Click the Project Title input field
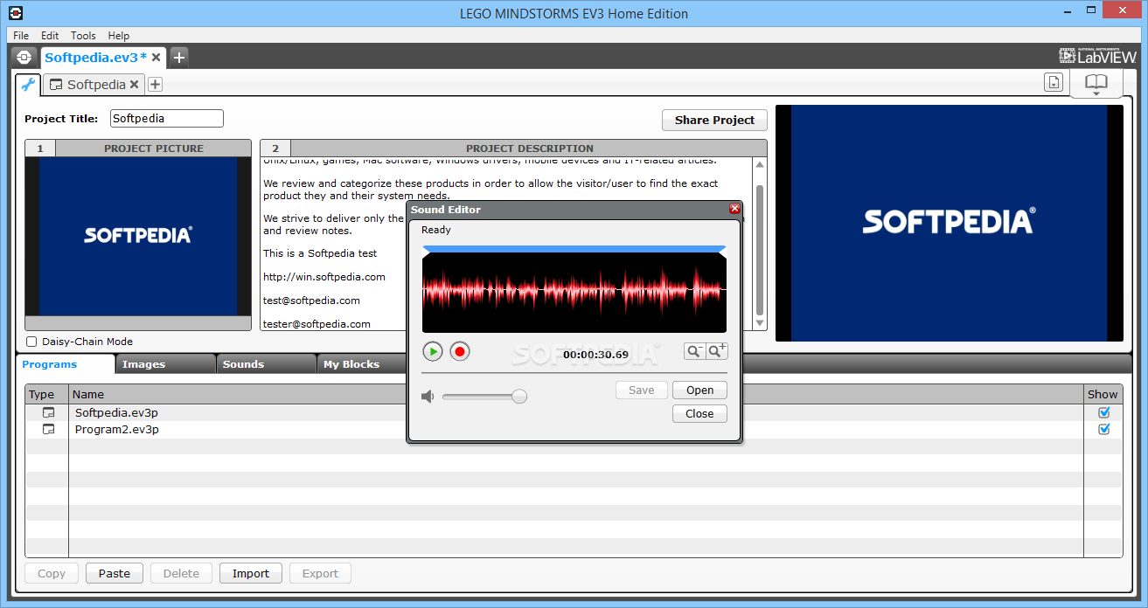The width and height of the screenshot is (1148, 608). click(x=167, y=119)
